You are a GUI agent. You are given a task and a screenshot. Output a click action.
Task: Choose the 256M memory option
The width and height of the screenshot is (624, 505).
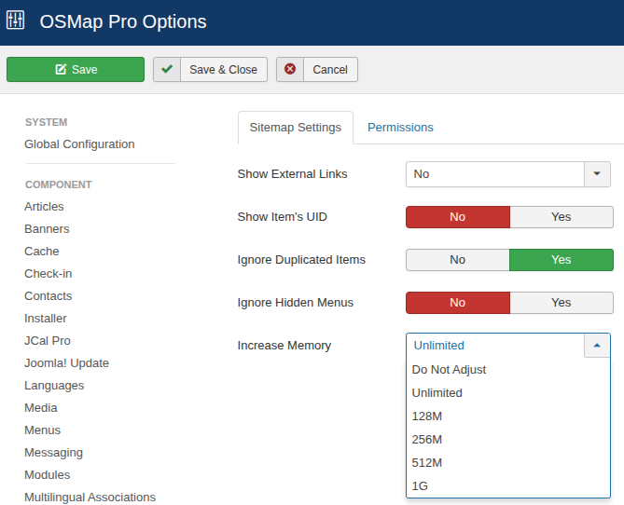tap(508, 440)
